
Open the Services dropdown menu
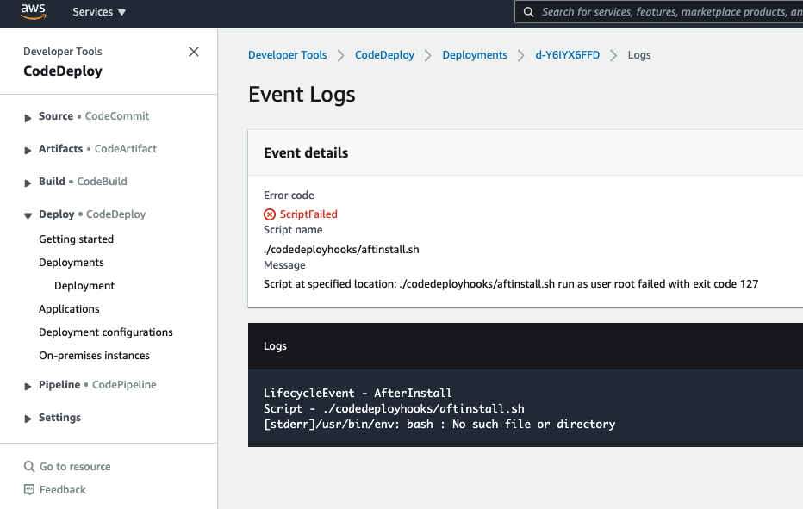pos(99,12)
